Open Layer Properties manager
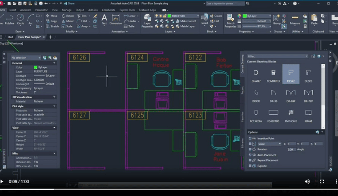The width and height of the screenshot is (338, 196). [x=147, y=21]
